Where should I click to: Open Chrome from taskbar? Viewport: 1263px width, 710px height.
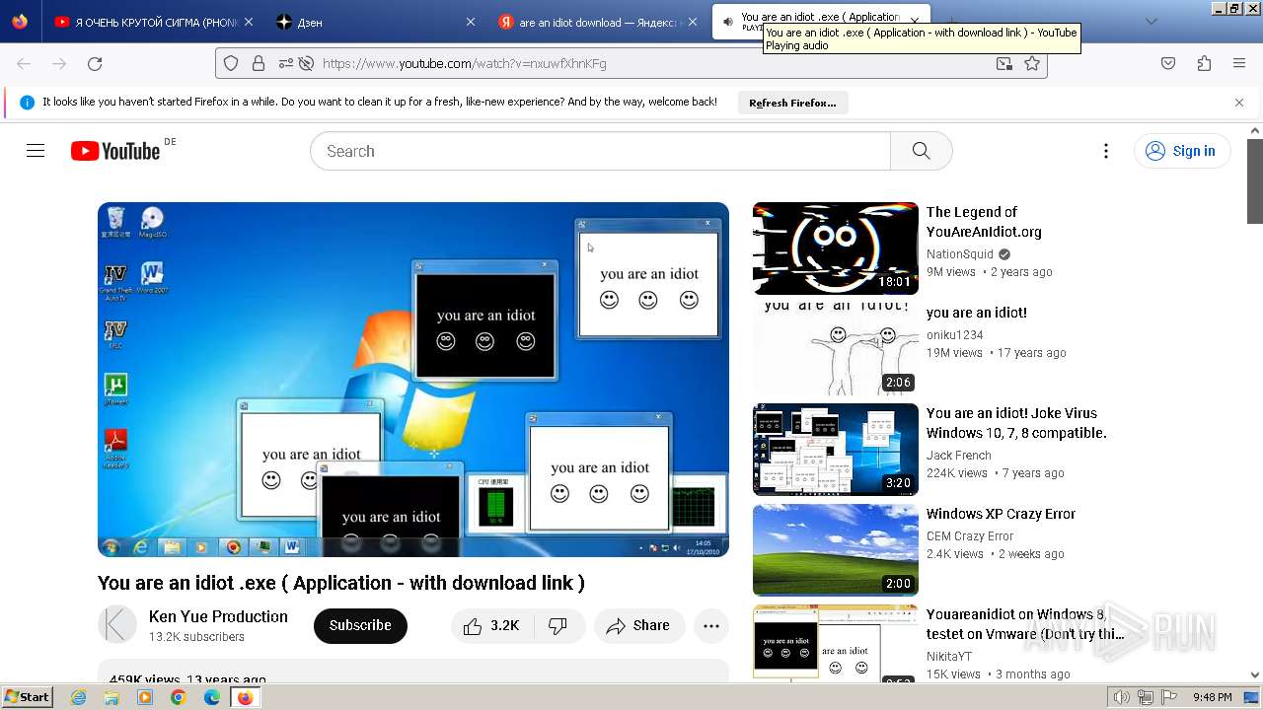pyautogui.click(x=178, y=697)
